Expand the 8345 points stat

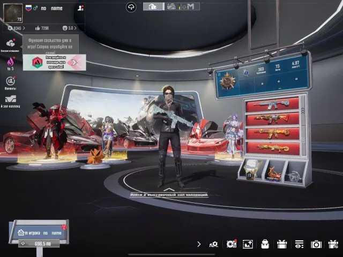[17, 28]
